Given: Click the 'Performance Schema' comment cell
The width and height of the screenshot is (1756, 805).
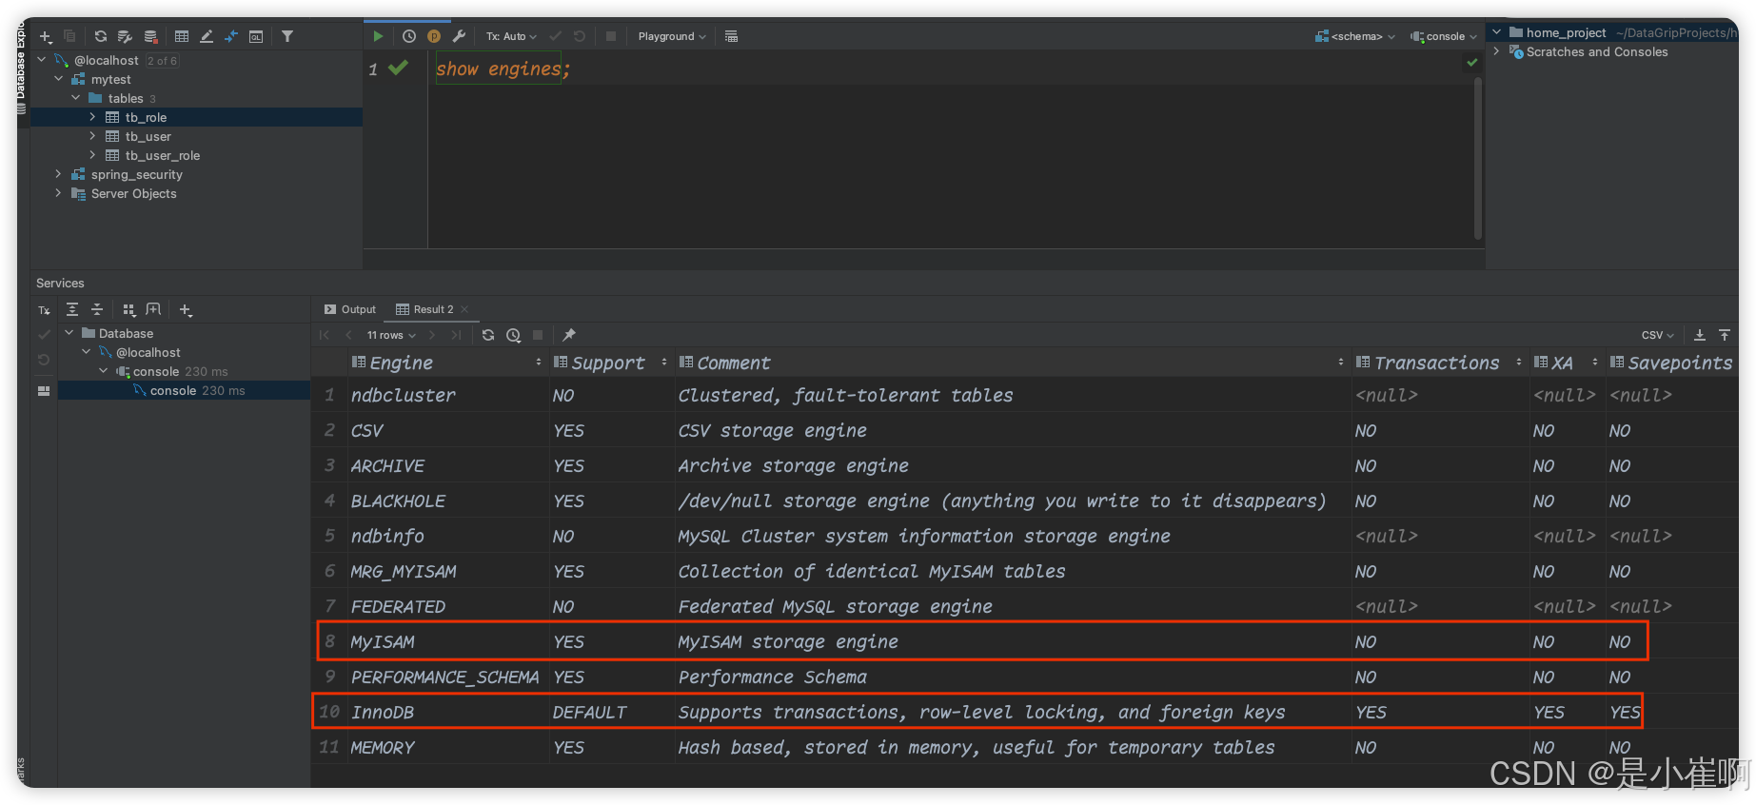Looking at the screenshot, I should [x=1013, y=677].
